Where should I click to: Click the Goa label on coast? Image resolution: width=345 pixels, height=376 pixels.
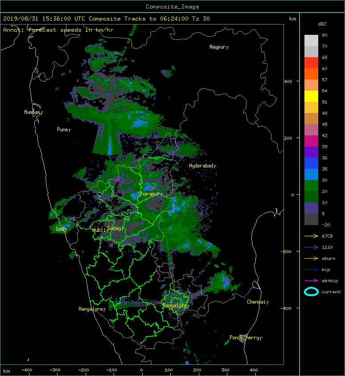pyautogui.click(x=60, y=229)
